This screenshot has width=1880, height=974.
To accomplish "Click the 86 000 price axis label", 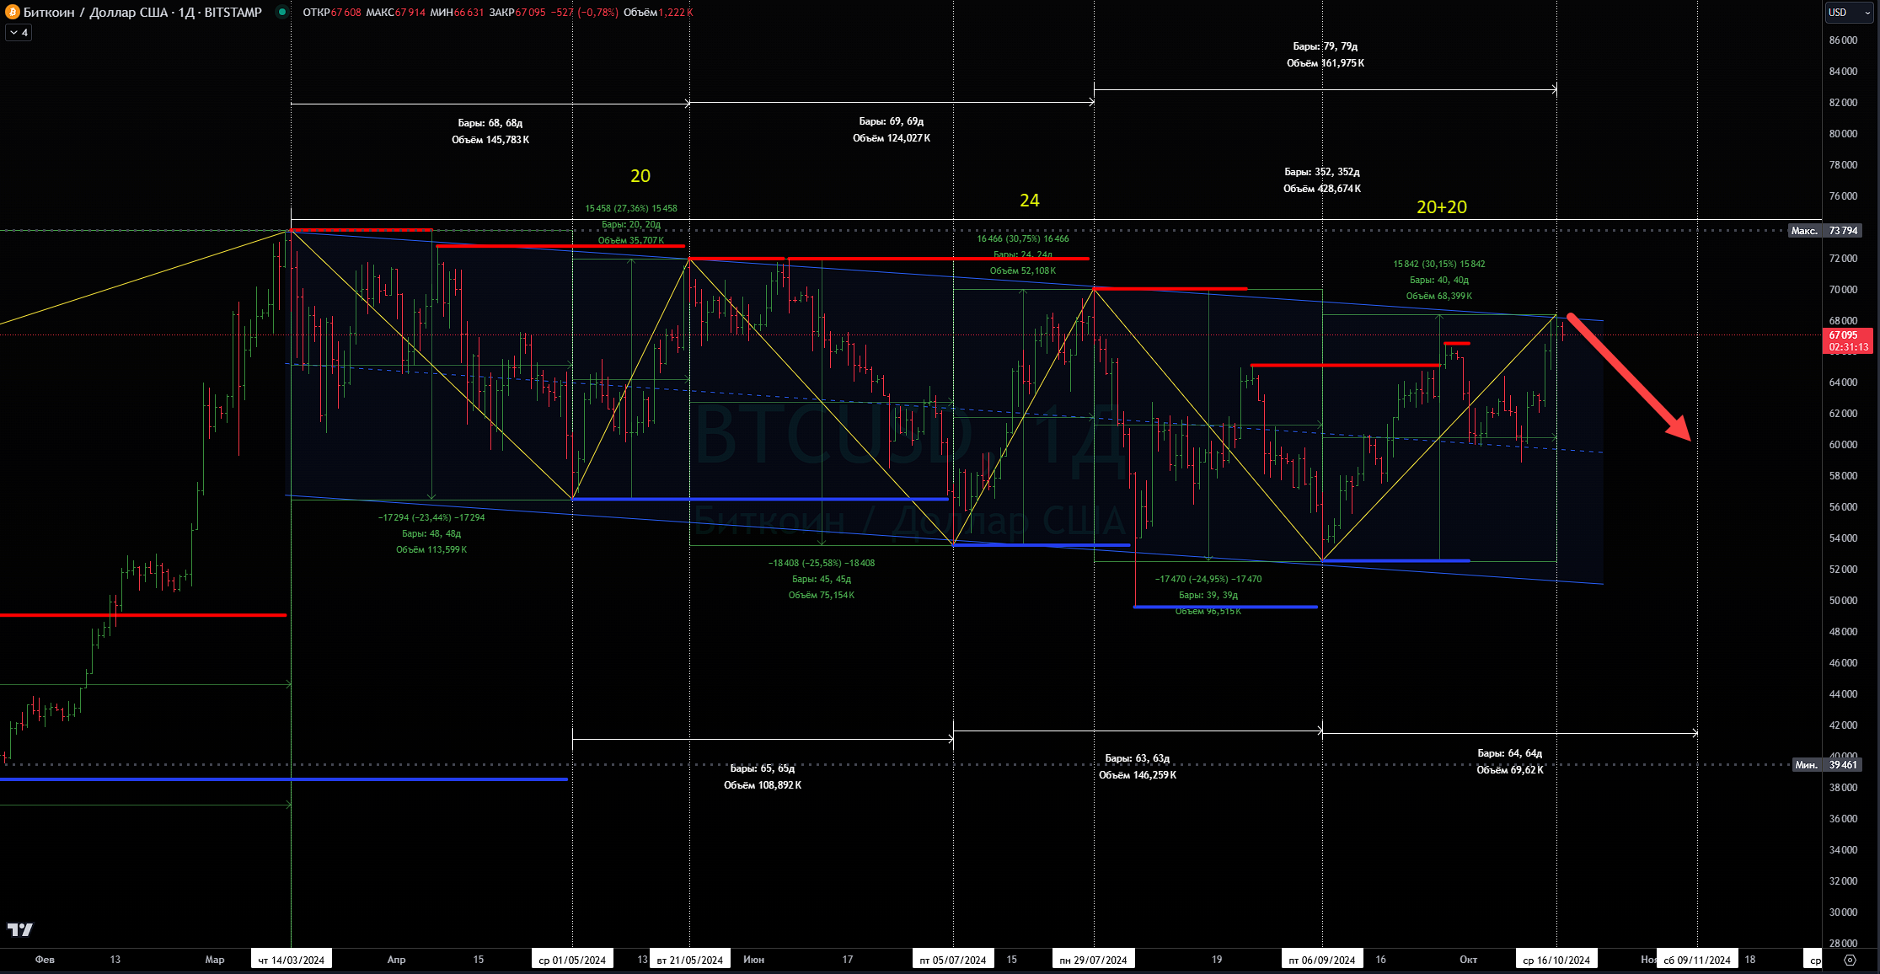I will pos(1843,40).
